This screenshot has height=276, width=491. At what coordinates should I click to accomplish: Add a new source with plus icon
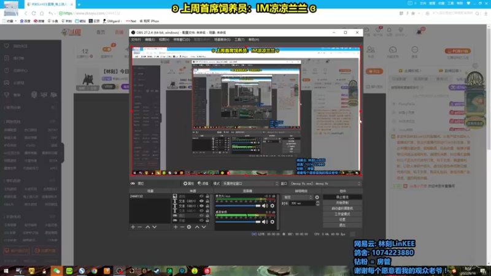pyautogui.click(x=176, y=227)
